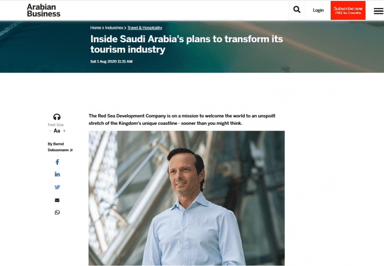Share the article on Facebook
The width and height of the screenshot is (384, 266).
coord(57,162)
